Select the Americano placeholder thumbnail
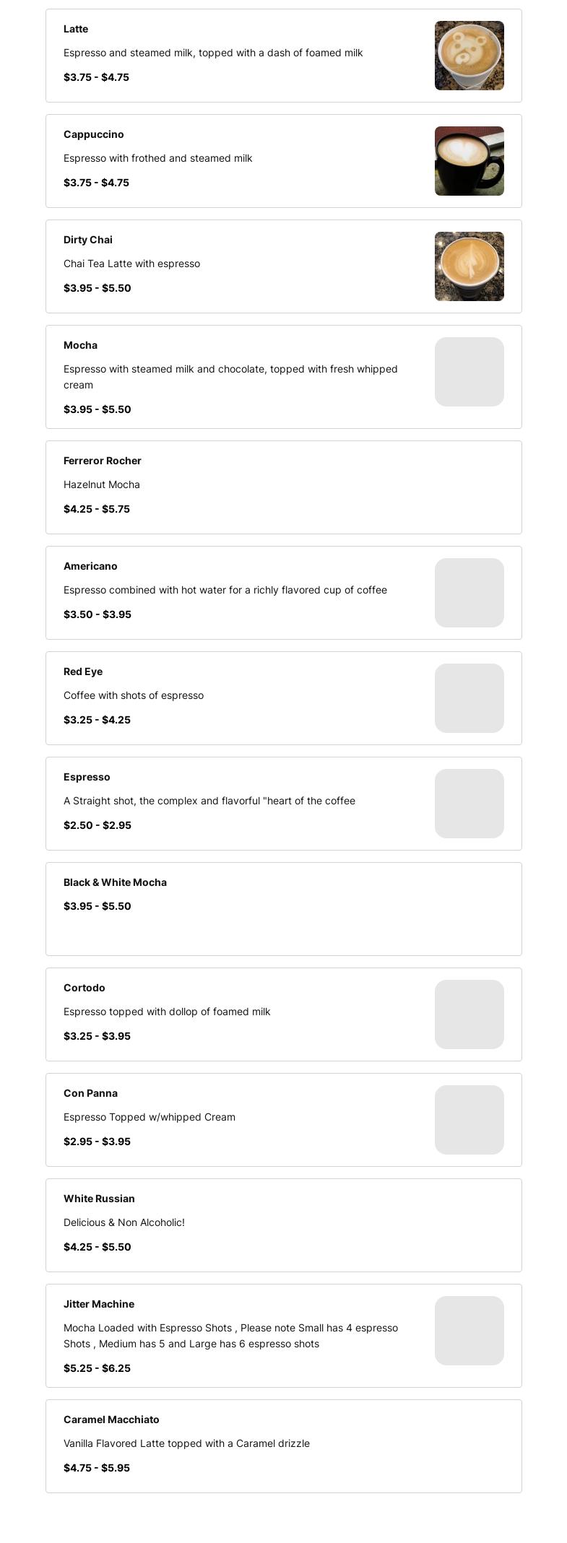This screenshot has height=1543, width=567. click(x=469, y=593)
